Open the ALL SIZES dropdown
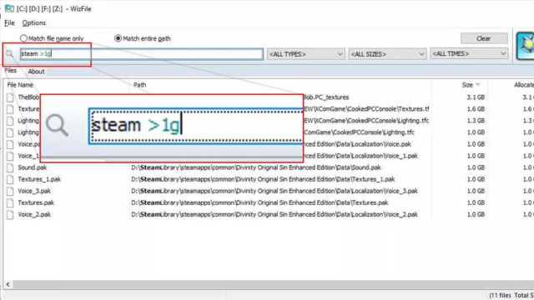The image size is (534, 300). (x=387, y=53)
